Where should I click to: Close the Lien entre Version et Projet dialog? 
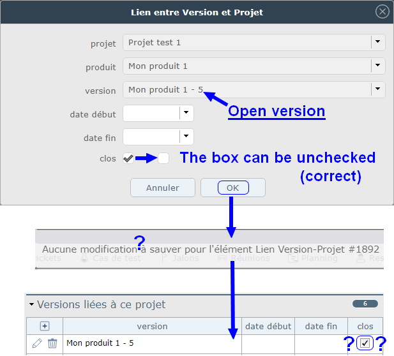point(383,11)
